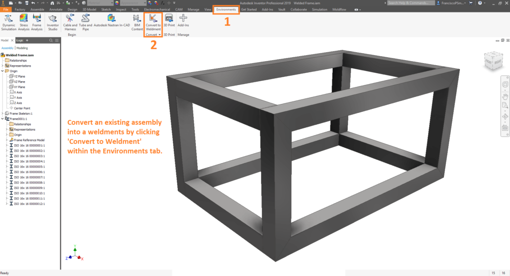Screen dimensions: 510x276
Task: Open the browser panel hamburger menu
Action: (x=57, y=40)
